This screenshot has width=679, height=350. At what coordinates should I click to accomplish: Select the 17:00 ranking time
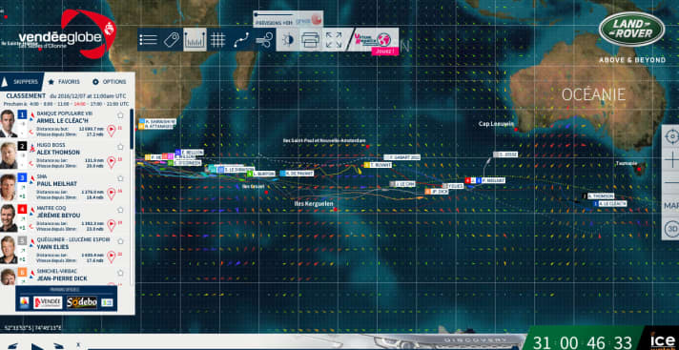[x=96, y=104]
